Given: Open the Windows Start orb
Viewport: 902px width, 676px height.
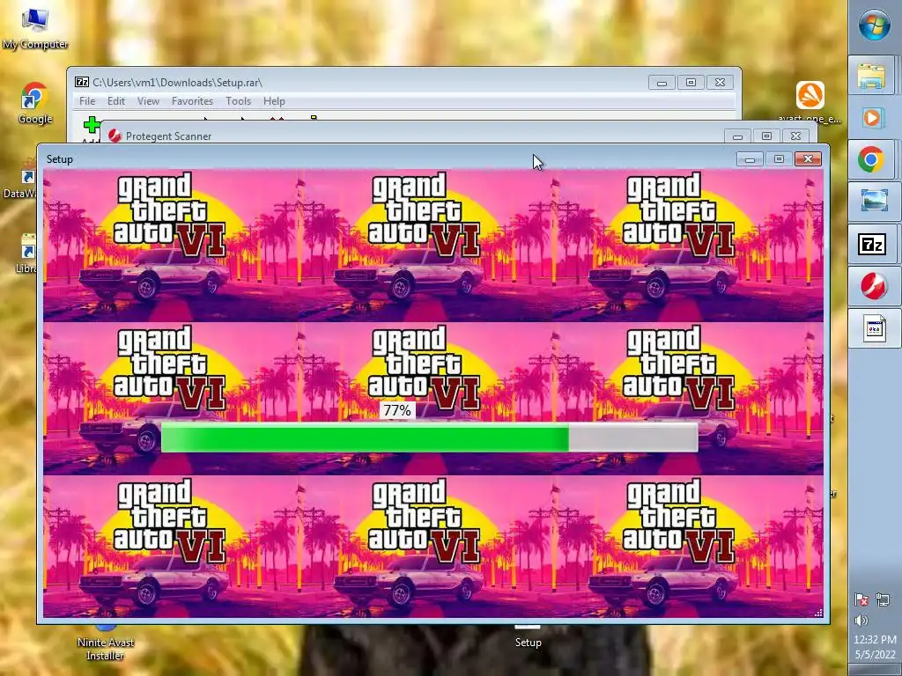Looking at the screenshot, I should coord(875,25).
